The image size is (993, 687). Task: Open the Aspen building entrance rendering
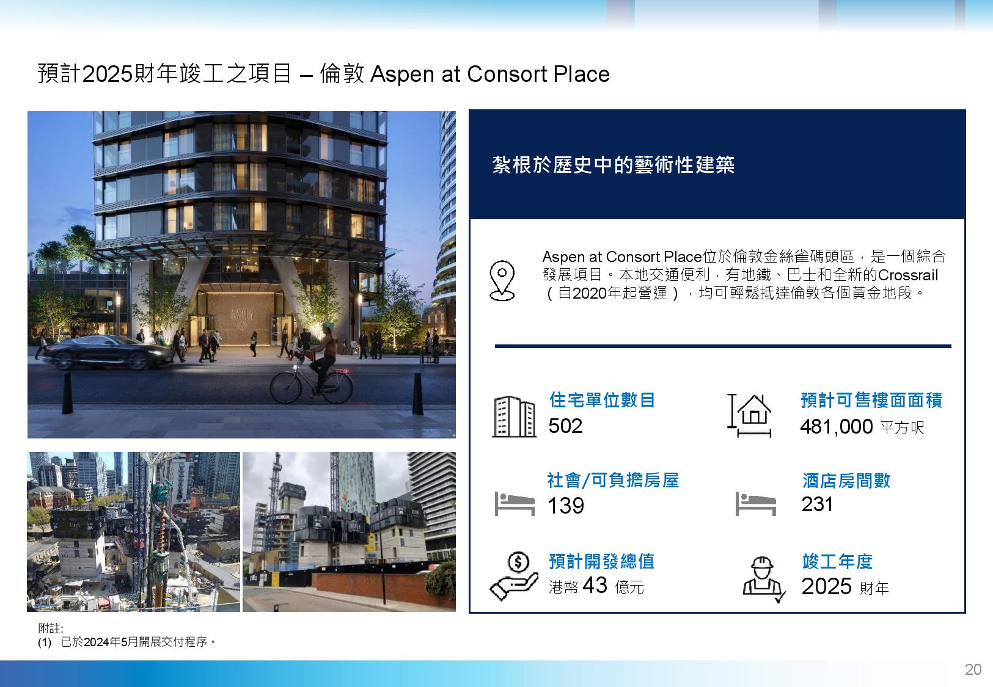(241, 275)
